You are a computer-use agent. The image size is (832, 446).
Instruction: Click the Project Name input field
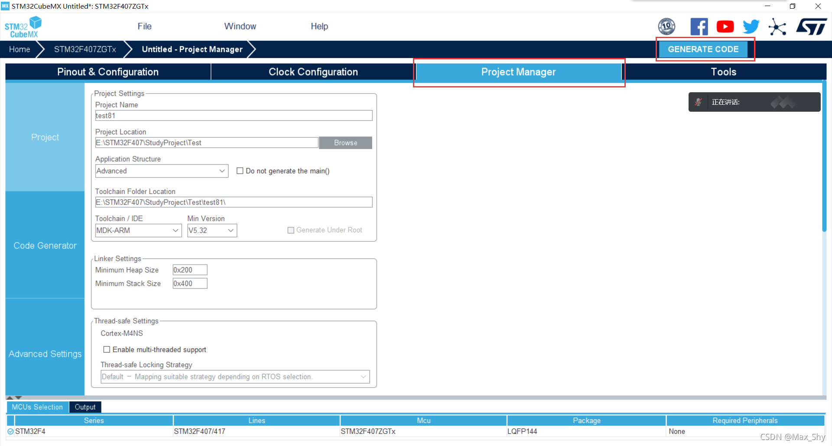tap(234, 116)
